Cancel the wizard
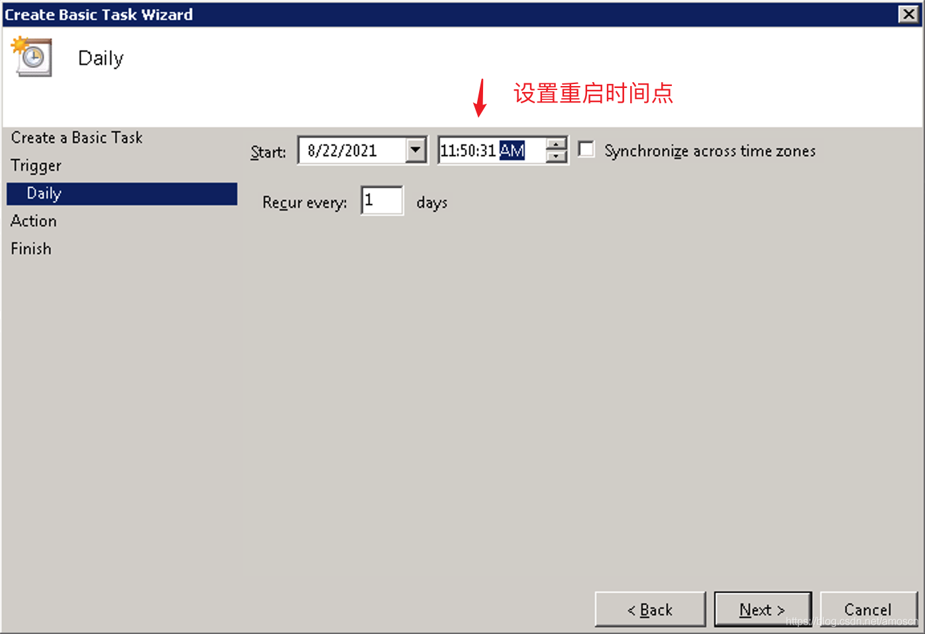The width and height of the screenshot is (925, 634). coord(868,610)
